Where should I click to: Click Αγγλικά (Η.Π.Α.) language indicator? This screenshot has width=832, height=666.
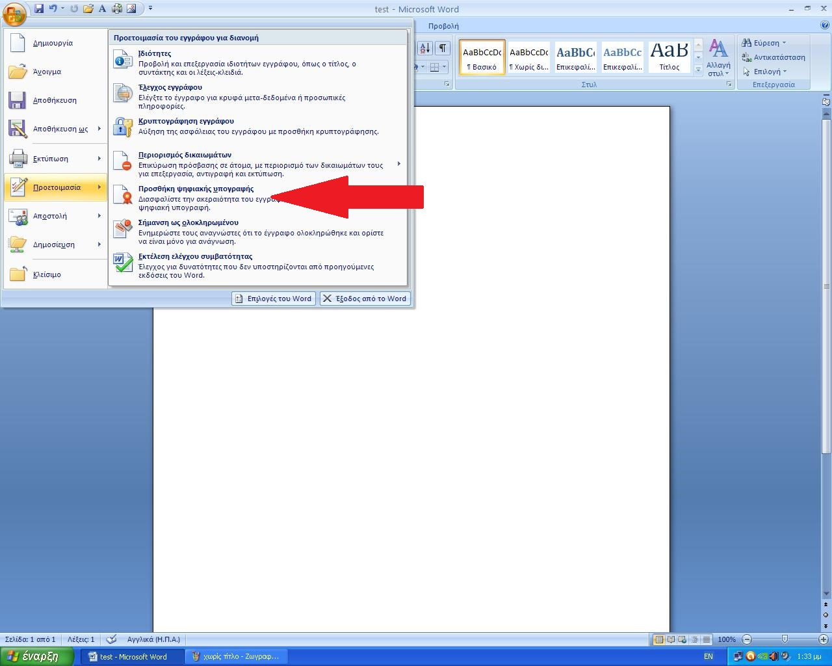point(153,639)
